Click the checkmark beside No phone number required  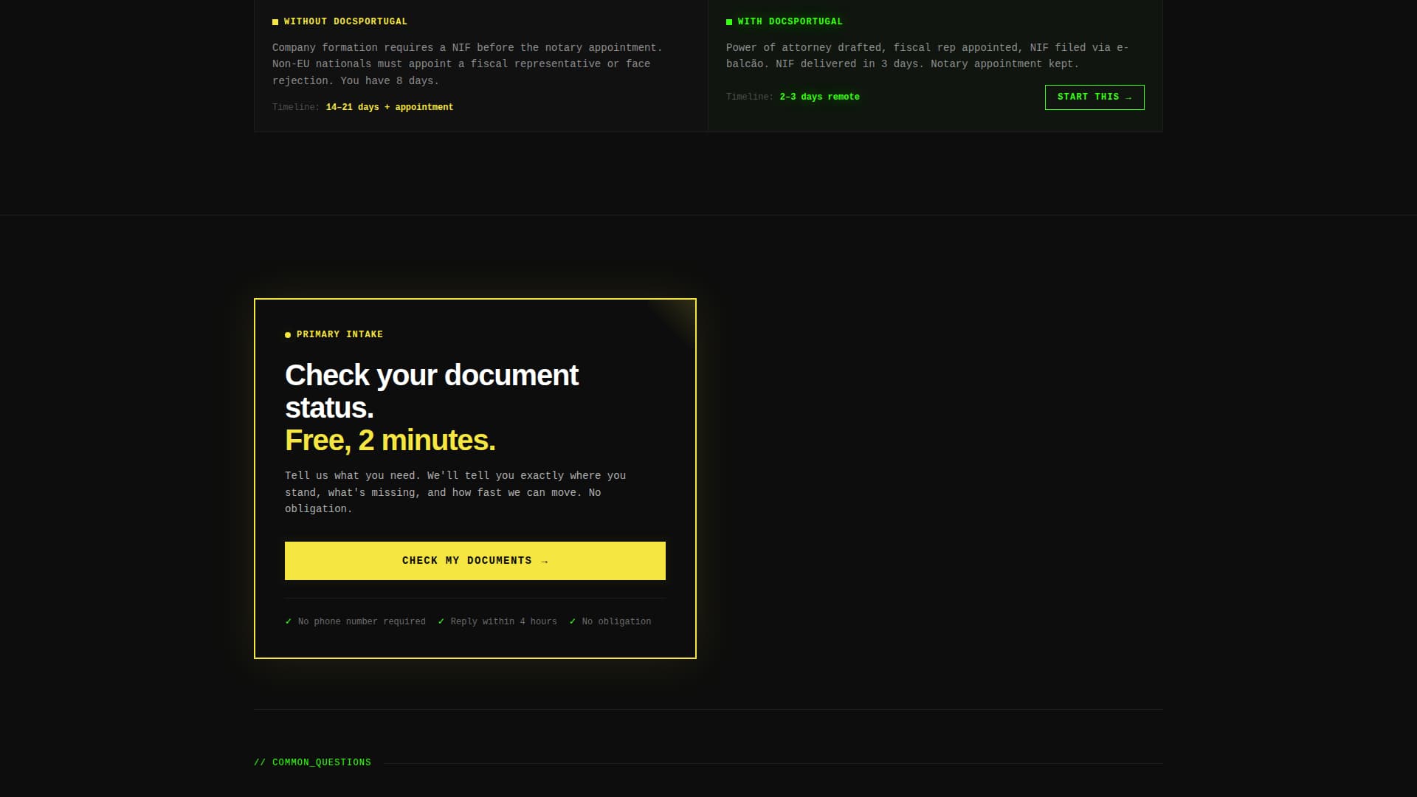(x=289, y=621)
